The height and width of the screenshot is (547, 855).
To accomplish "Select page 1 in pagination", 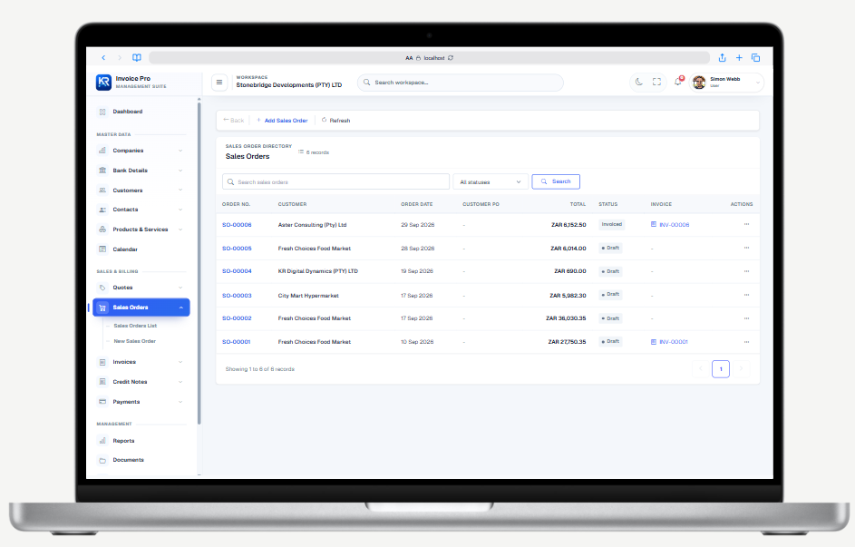I will click(721, 369).
